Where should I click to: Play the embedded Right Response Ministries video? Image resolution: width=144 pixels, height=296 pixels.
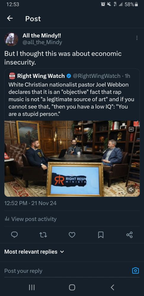click(x=72, y=159)
